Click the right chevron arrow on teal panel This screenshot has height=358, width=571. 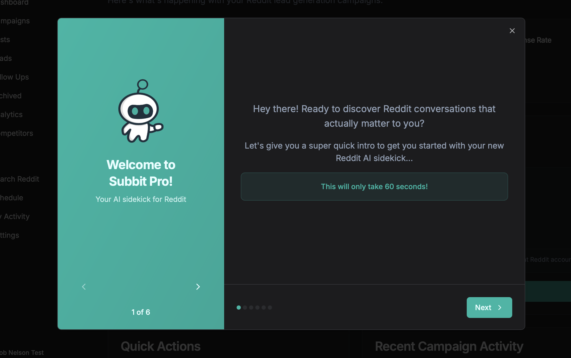click(x=198, y=287)
